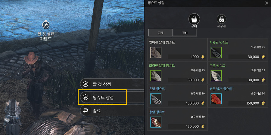Click the 재구매 repurchase bag icon
271x135 pixels.
(222, 19)
